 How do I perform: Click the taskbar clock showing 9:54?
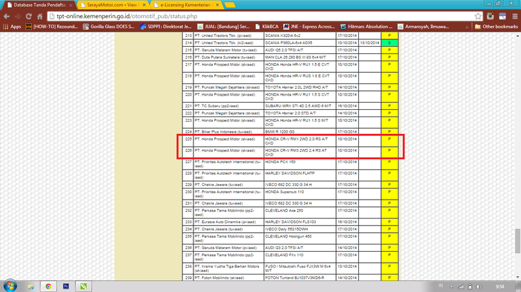pyautogui.click(x=500, y=286)
